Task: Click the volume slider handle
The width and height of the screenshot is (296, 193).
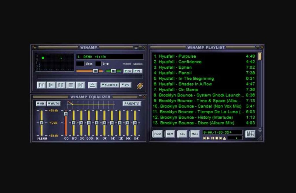Action: tap(95, 71)
